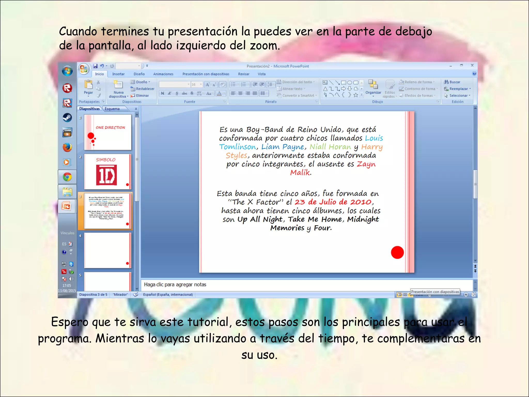This screenshot has width=529, height=397.
Task: Switch to the Esquema pane tab
Action: [112, 109]
